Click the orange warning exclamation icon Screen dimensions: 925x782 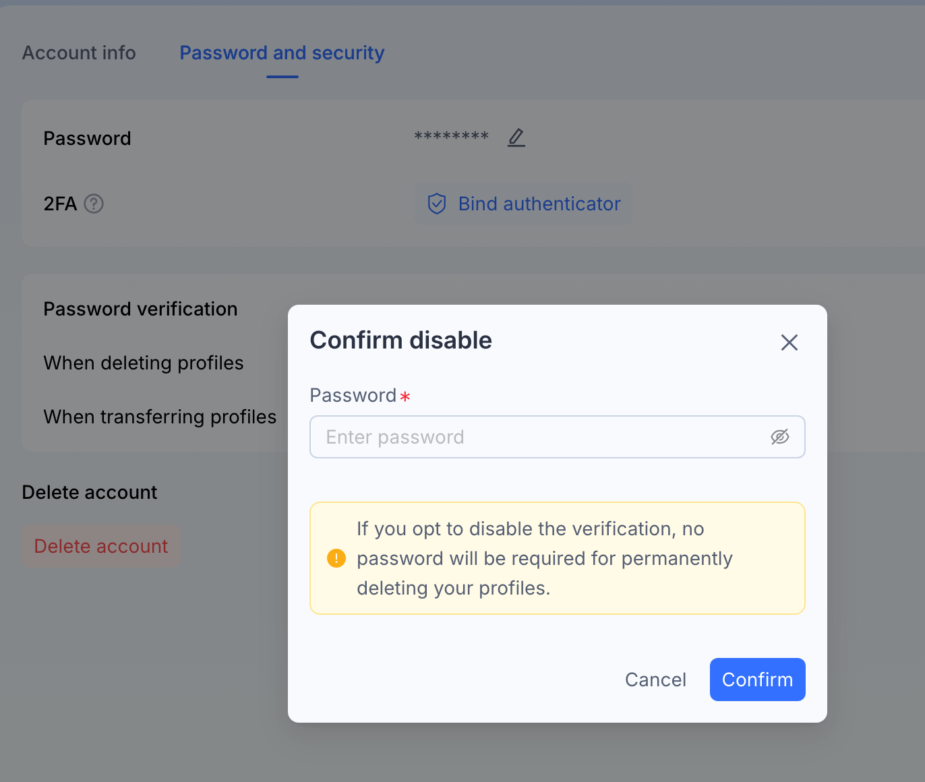(336, 558)
